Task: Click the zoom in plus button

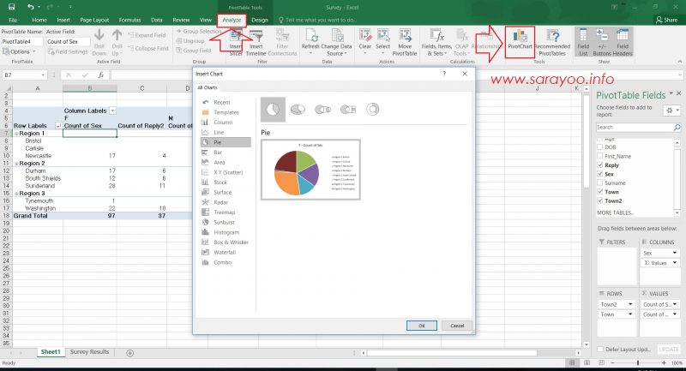Action: click(664, 362)
